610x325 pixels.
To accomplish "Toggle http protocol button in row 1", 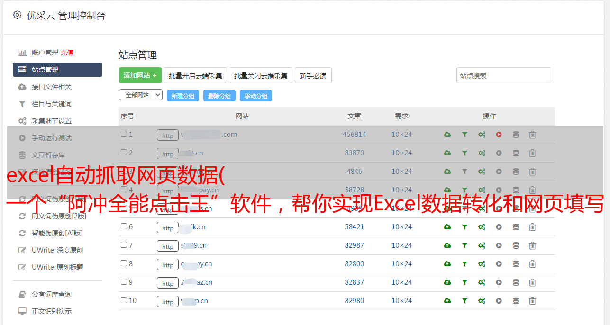I will point(168,135).
